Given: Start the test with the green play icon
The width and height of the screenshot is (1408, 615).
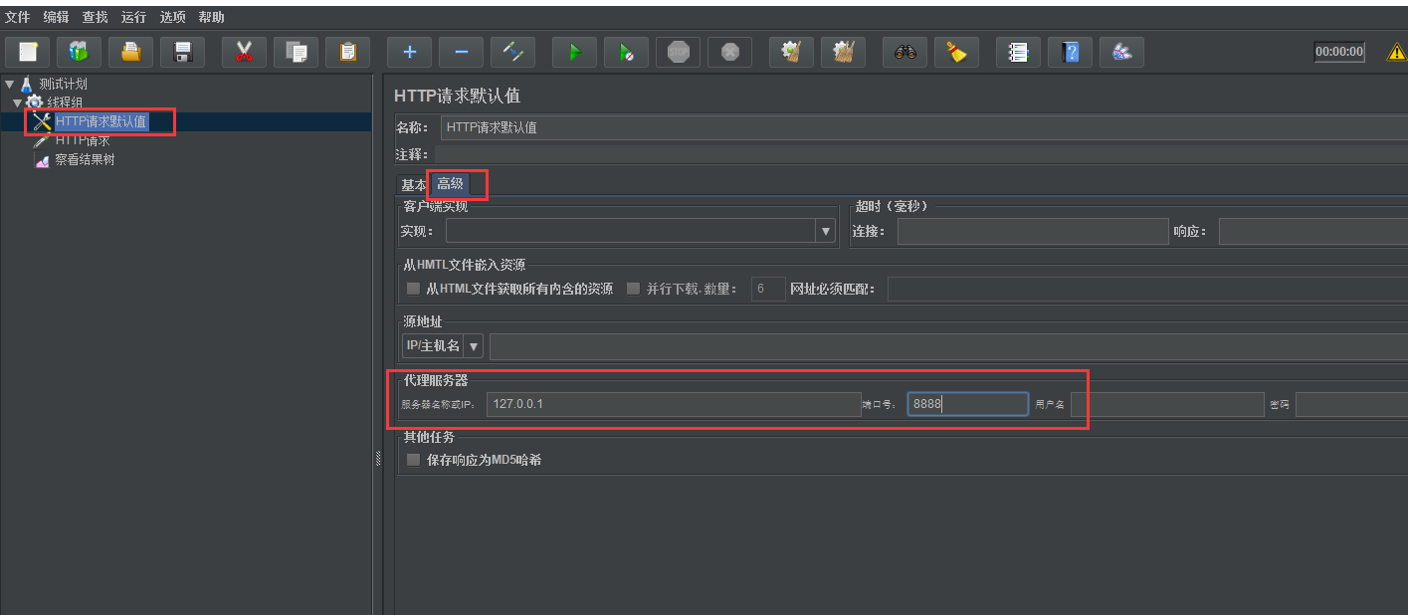Looking at the screenshot, I should tap(574, 52).
